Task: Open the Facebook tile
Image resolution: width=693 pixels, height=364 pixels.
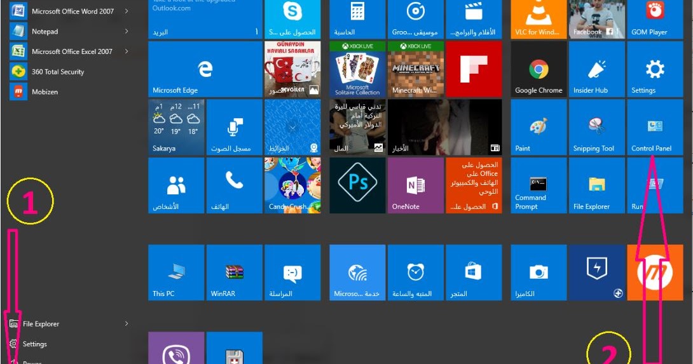Action: (597, 20)
